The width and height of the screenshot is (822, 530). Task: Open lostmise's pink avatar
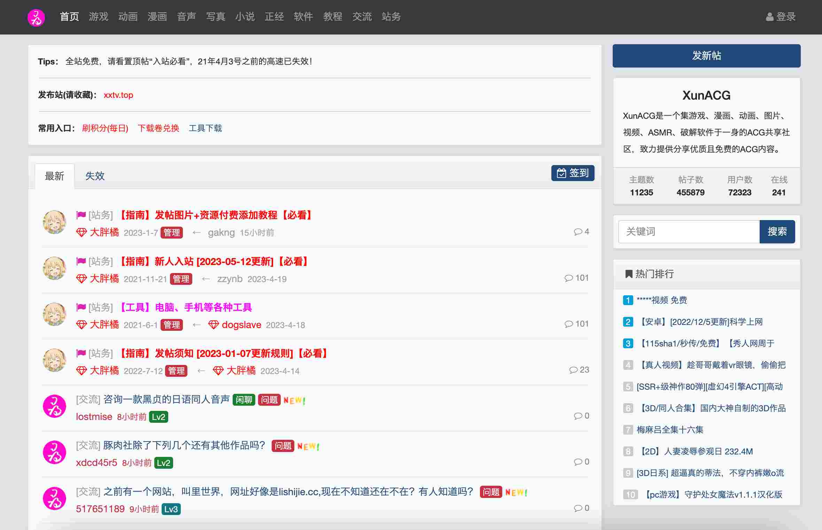(x=54, y=406)
